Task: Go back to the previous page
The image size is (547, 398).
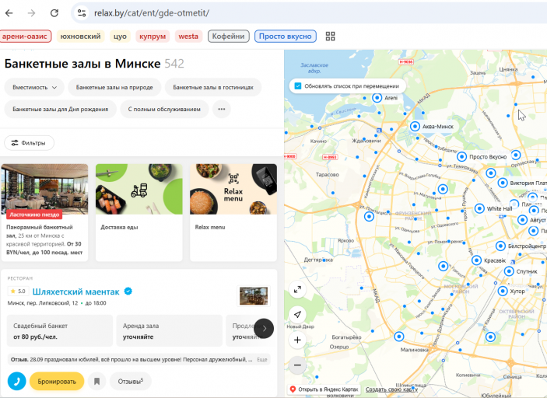Action: [9, 13]
